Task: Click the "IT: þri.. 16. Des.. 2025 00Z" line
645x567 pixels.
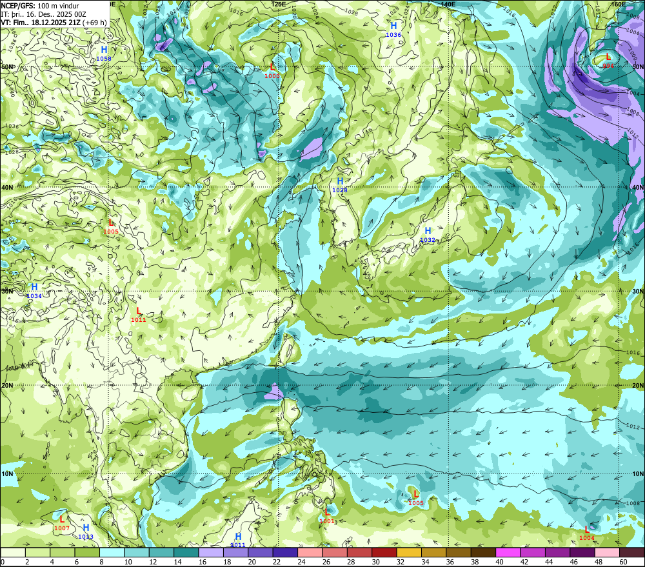Action: pos(43,14)
